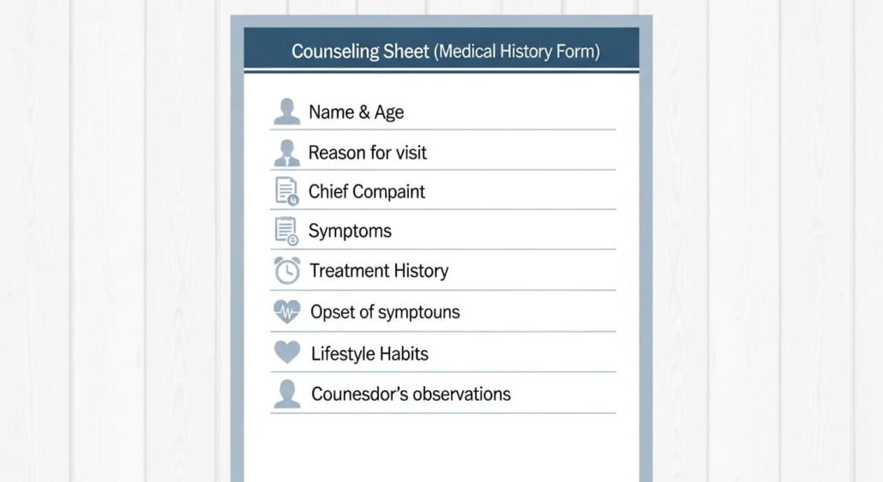This screenshot has width=883, height=482.
Task: Click the heartbeat pulse icon for symptom onset
Action: (287, 311)
